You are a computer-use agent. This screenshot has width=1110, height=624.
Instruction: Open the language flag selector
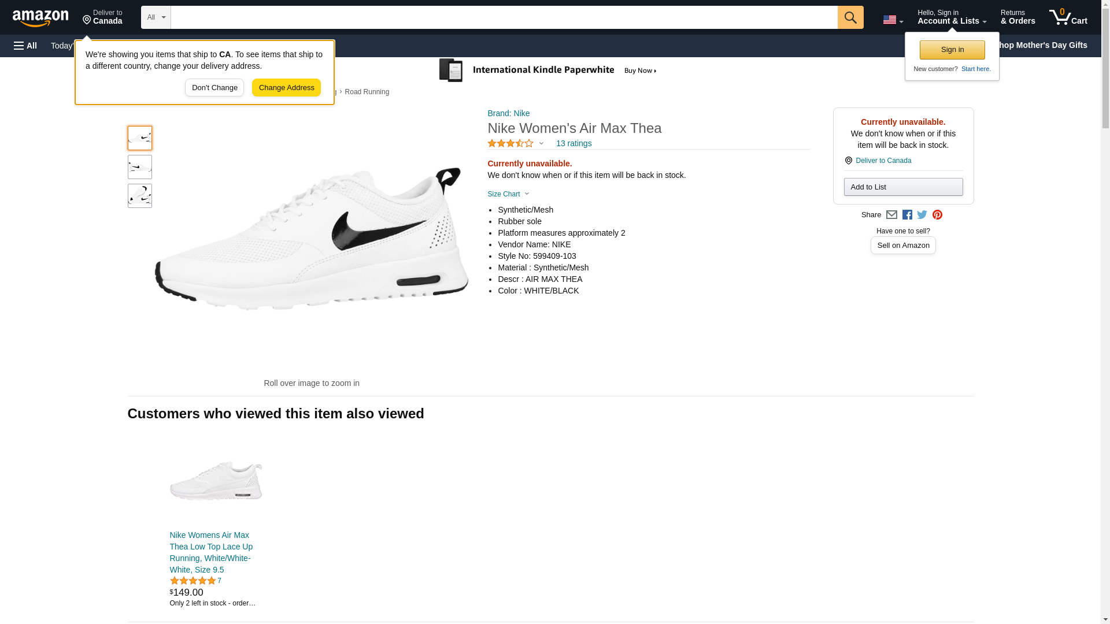(x=893, y=20)
